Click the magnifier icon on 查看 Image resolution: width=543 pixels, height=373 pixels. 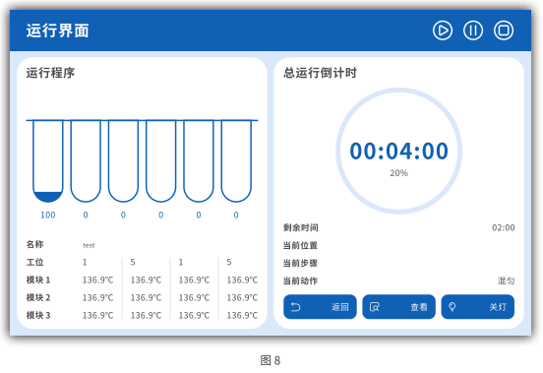pos(375,307)
